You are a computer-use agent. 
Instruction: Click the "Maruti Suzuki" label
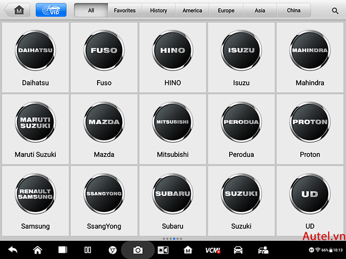35,154
